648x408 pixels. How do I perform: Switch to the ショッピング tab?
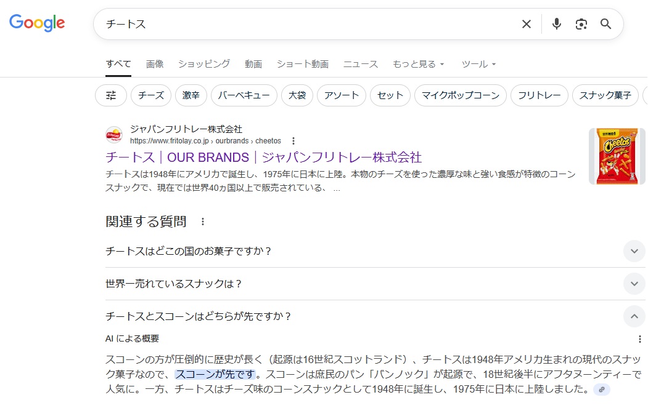tap(204, 64)
